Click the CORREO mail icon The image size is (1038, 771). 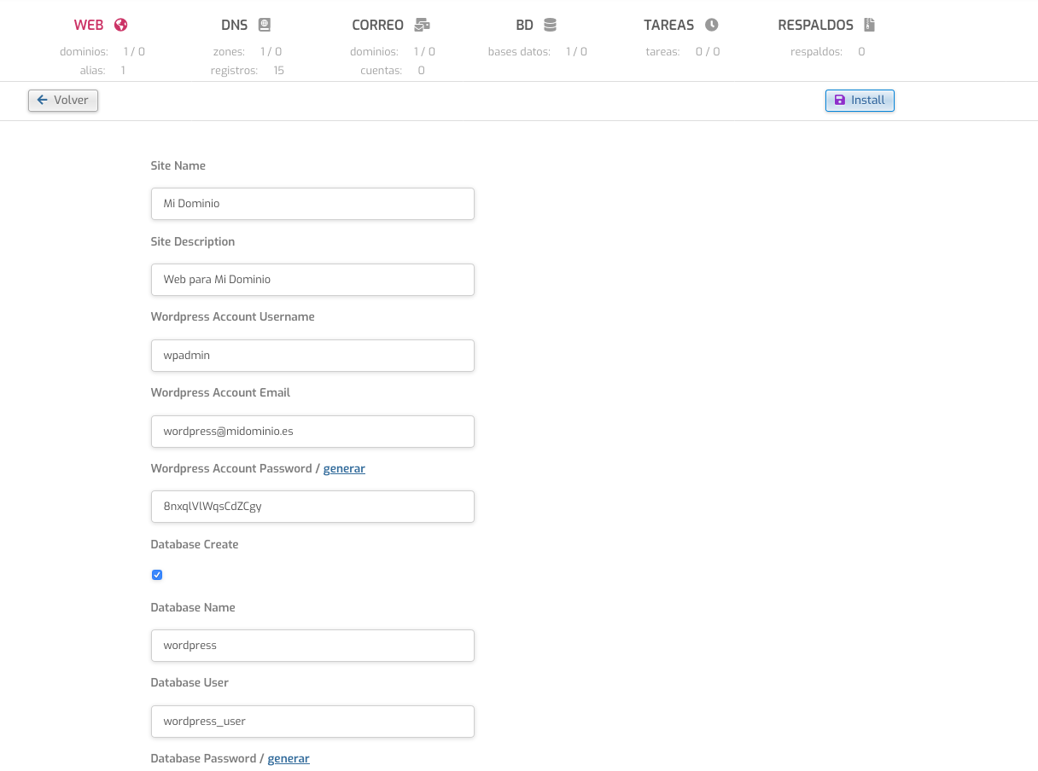(422, 25)
